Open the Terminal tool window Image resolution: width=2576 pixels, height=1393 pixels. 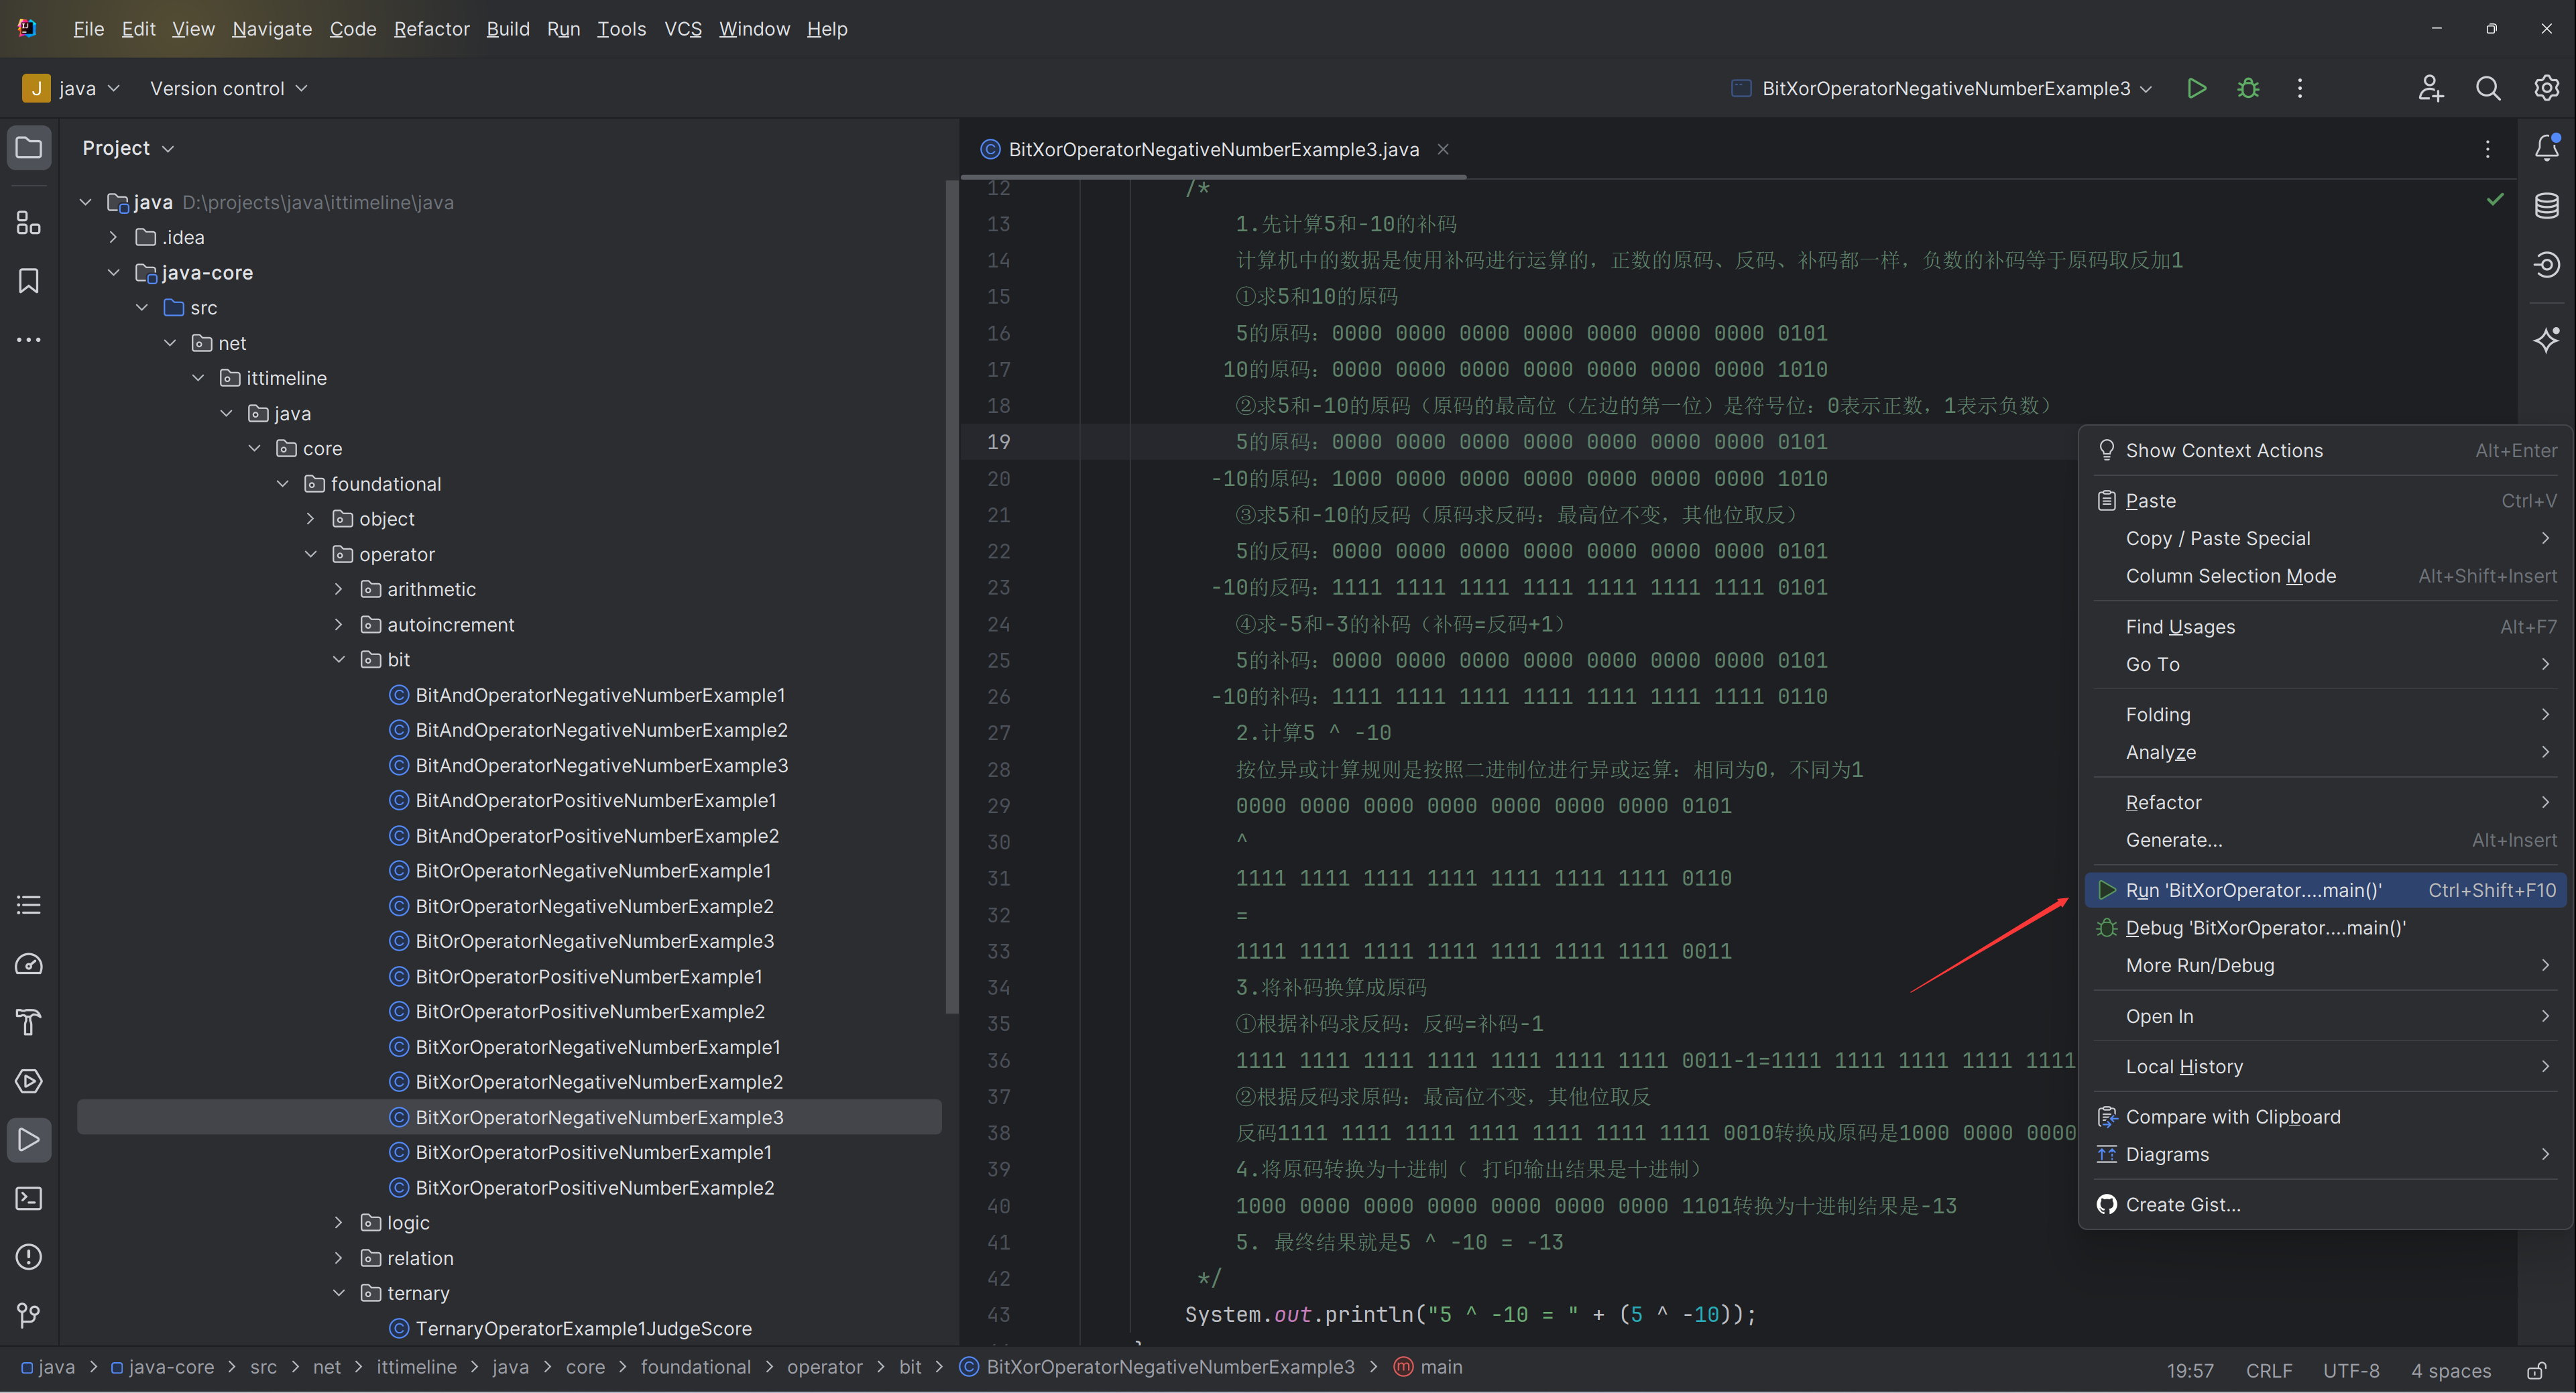tap(29, 1198)
